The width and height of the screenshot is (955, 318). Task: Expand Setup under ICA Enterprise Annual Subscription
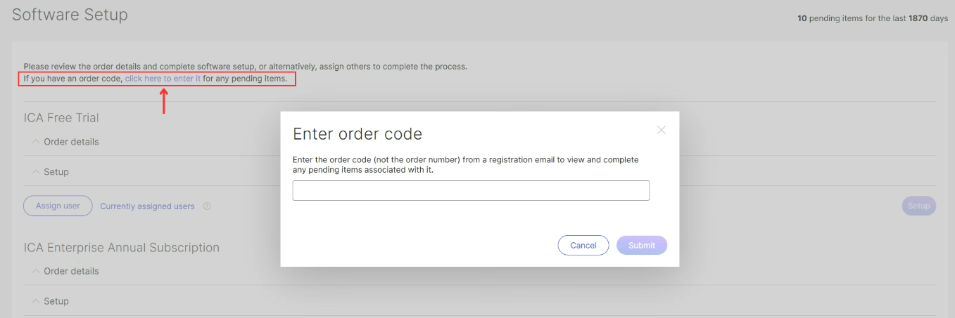point(51,301)
